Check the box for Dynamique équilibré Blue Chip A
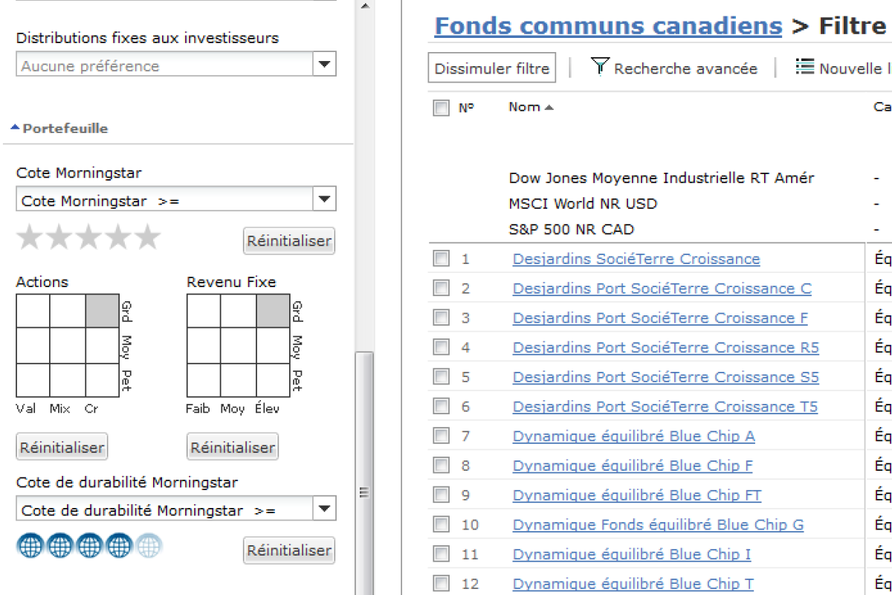Viewport: 892px width, 595px height. (442, 436)
